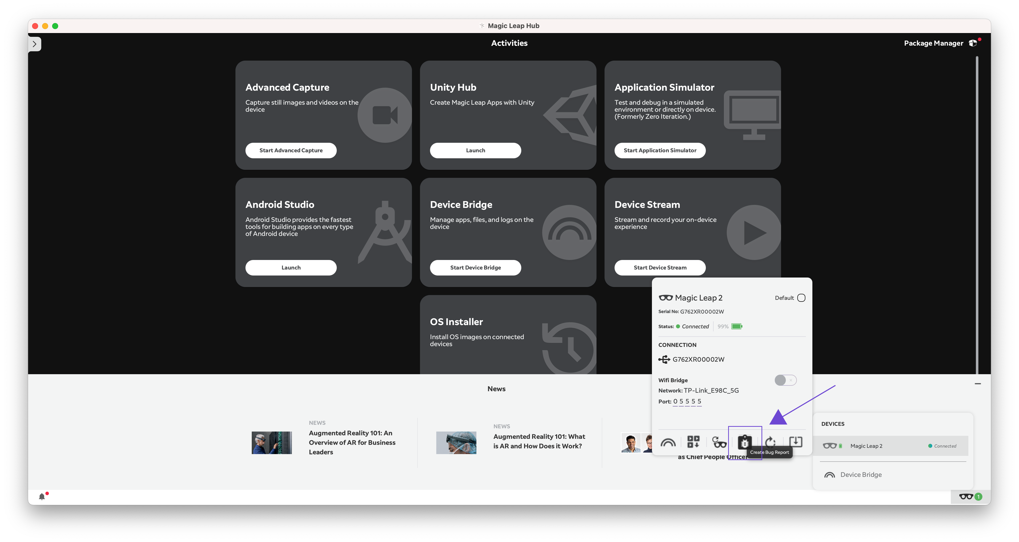Click serial number G762XR00002W text

pos(702,311)
